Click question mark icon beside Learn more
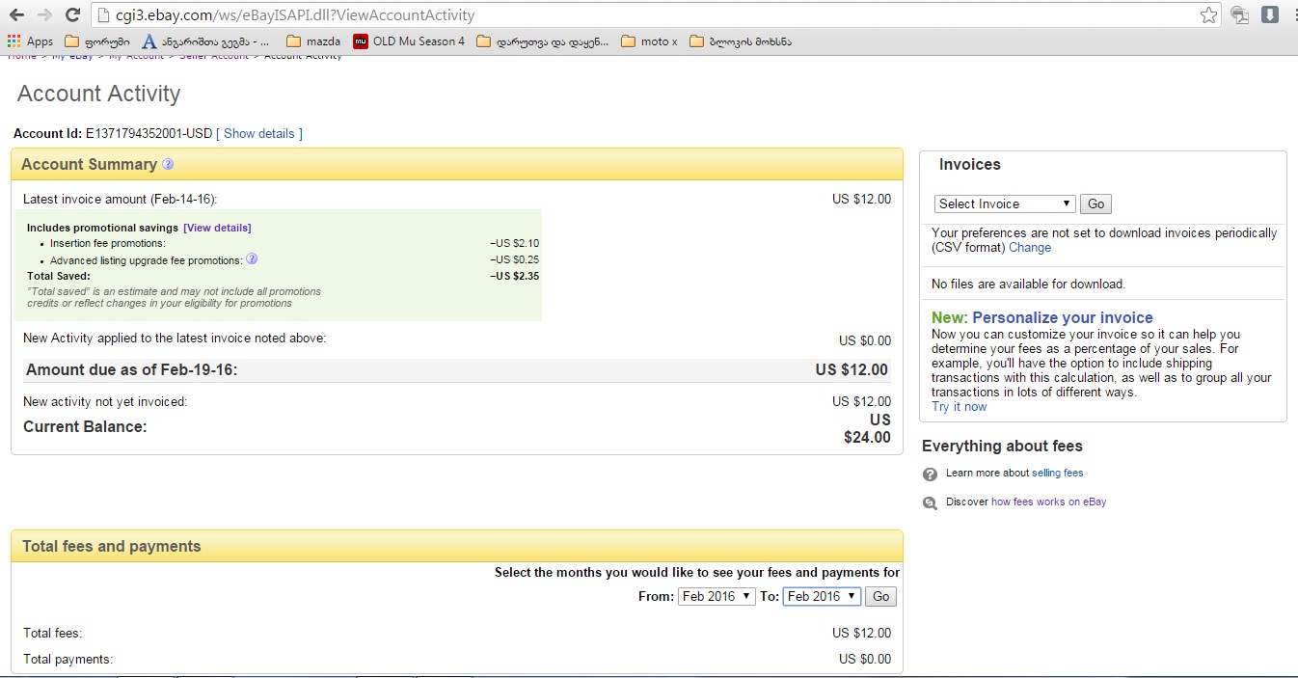This screenshot has height=678, width=1298. (x=930, y=474)
